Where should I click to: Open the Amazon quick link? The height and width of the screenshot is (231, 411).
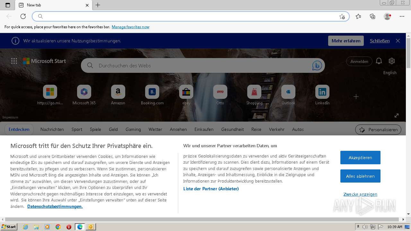click(118, 95)
